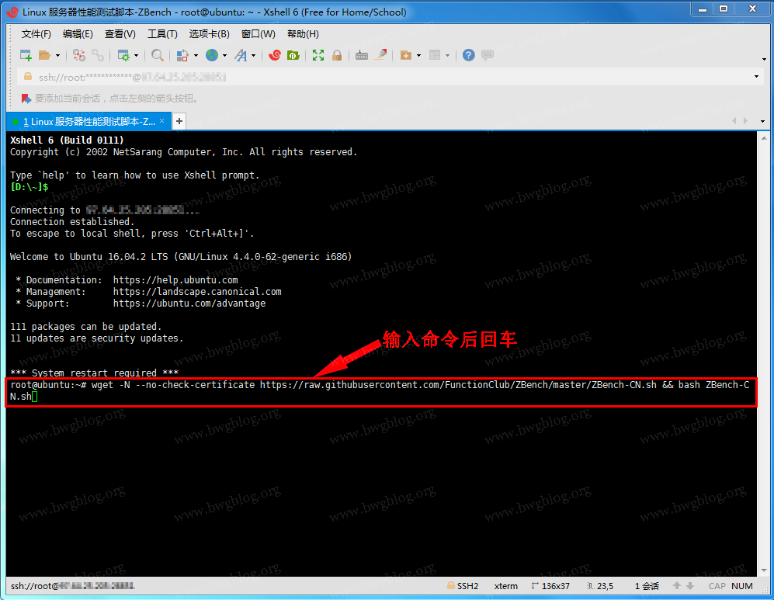Click the [D:\~]$ local prompt text
Viewport: 774px width, 600px height.
pos(30,187)
